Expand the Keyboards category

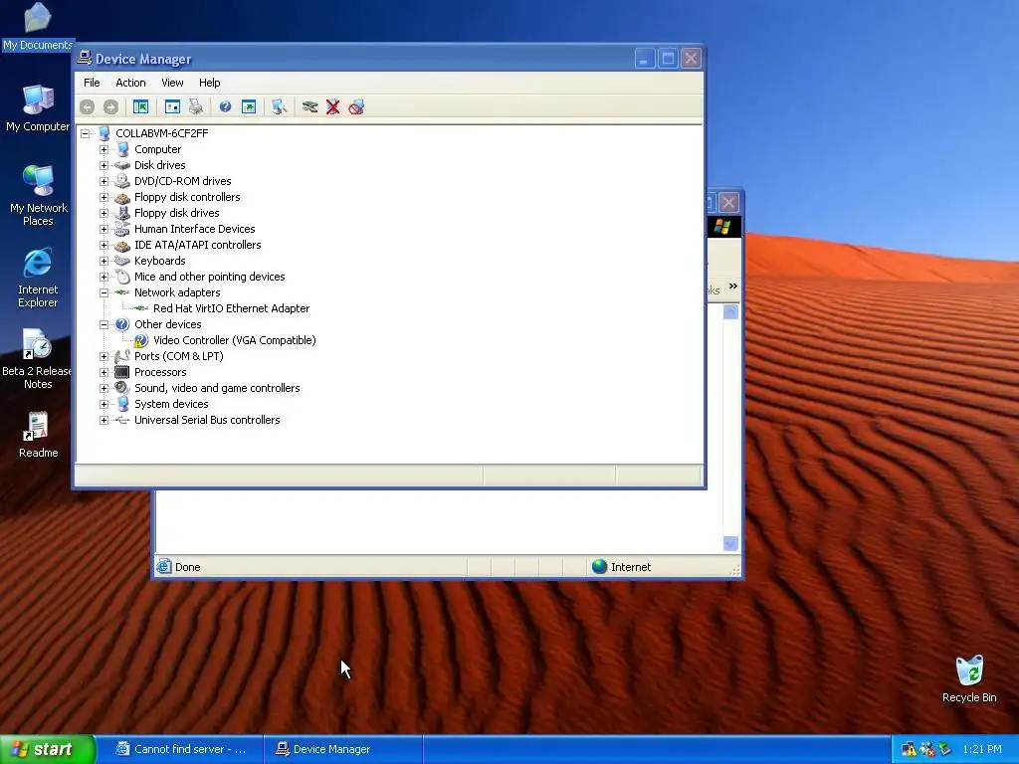pyautogui.click(x=103, y=261)
